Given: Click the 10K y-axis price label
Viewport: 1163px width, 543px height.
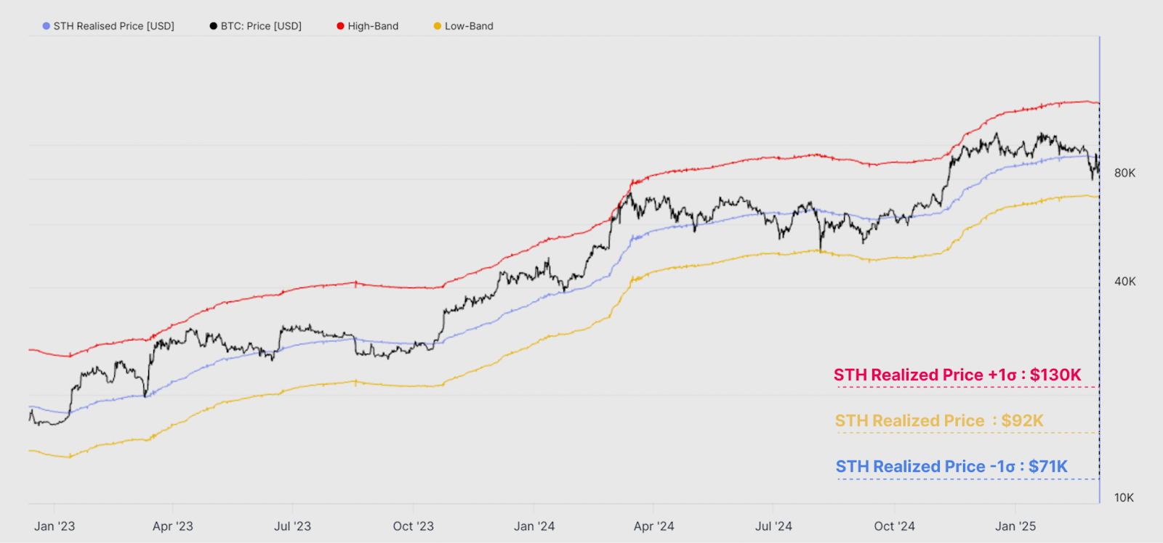Looking at the screenshot, I should 1124,498.
